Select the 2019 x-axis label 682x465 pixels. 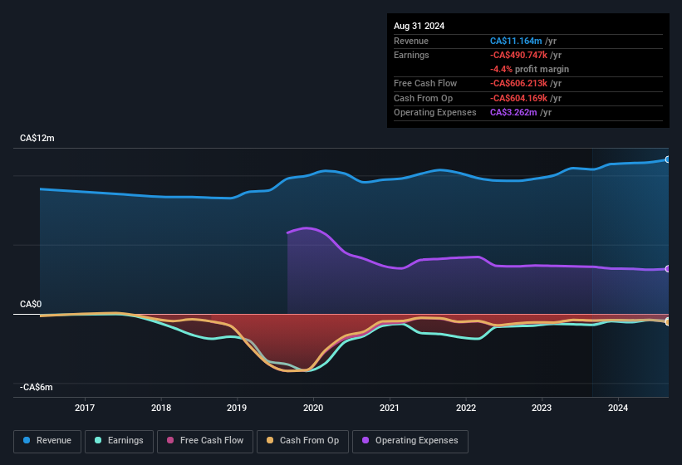pyautogui.click(x=237, y=408)
